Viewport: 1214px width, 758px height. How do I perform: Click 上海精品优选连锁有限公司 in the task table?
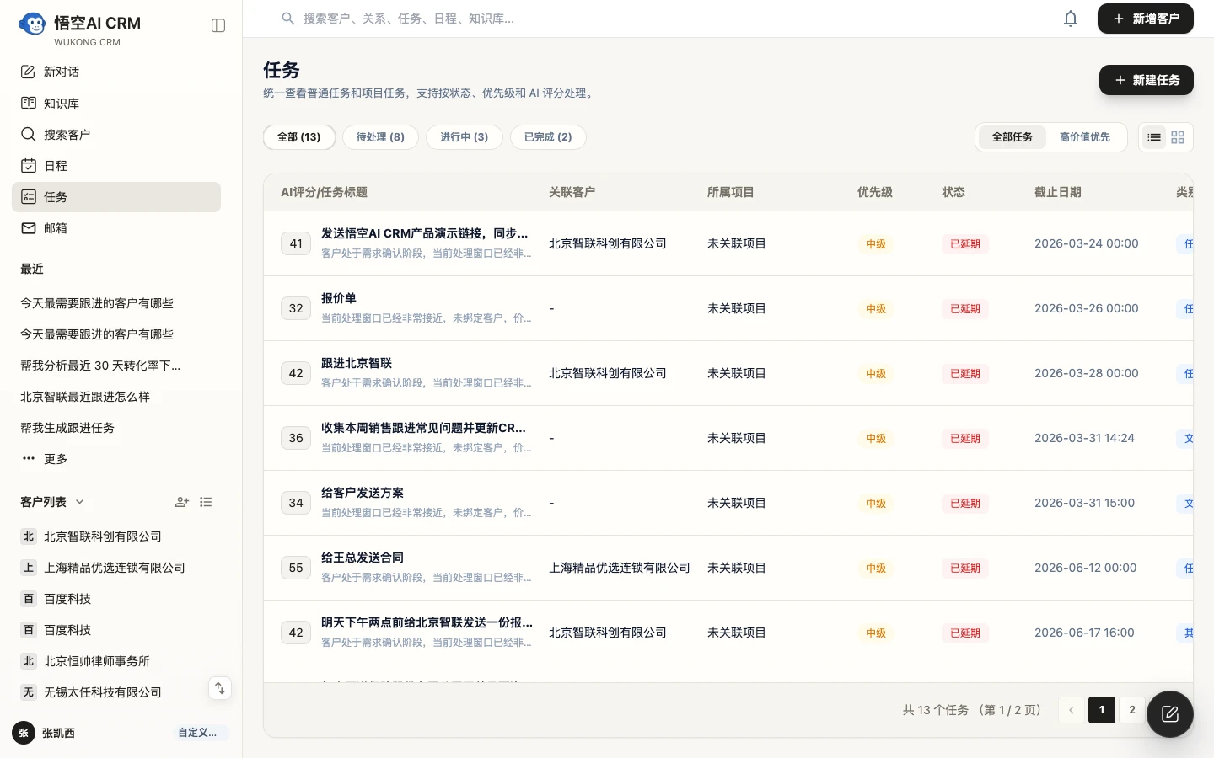[x=620, y=568]
